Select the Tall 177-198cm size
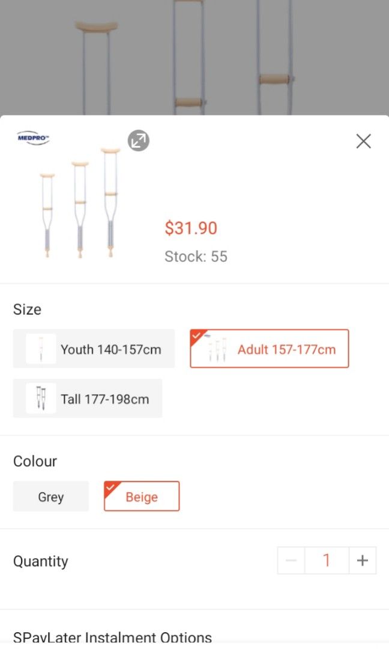Screen dimensions: 389x649 click(x=87, y=398)
